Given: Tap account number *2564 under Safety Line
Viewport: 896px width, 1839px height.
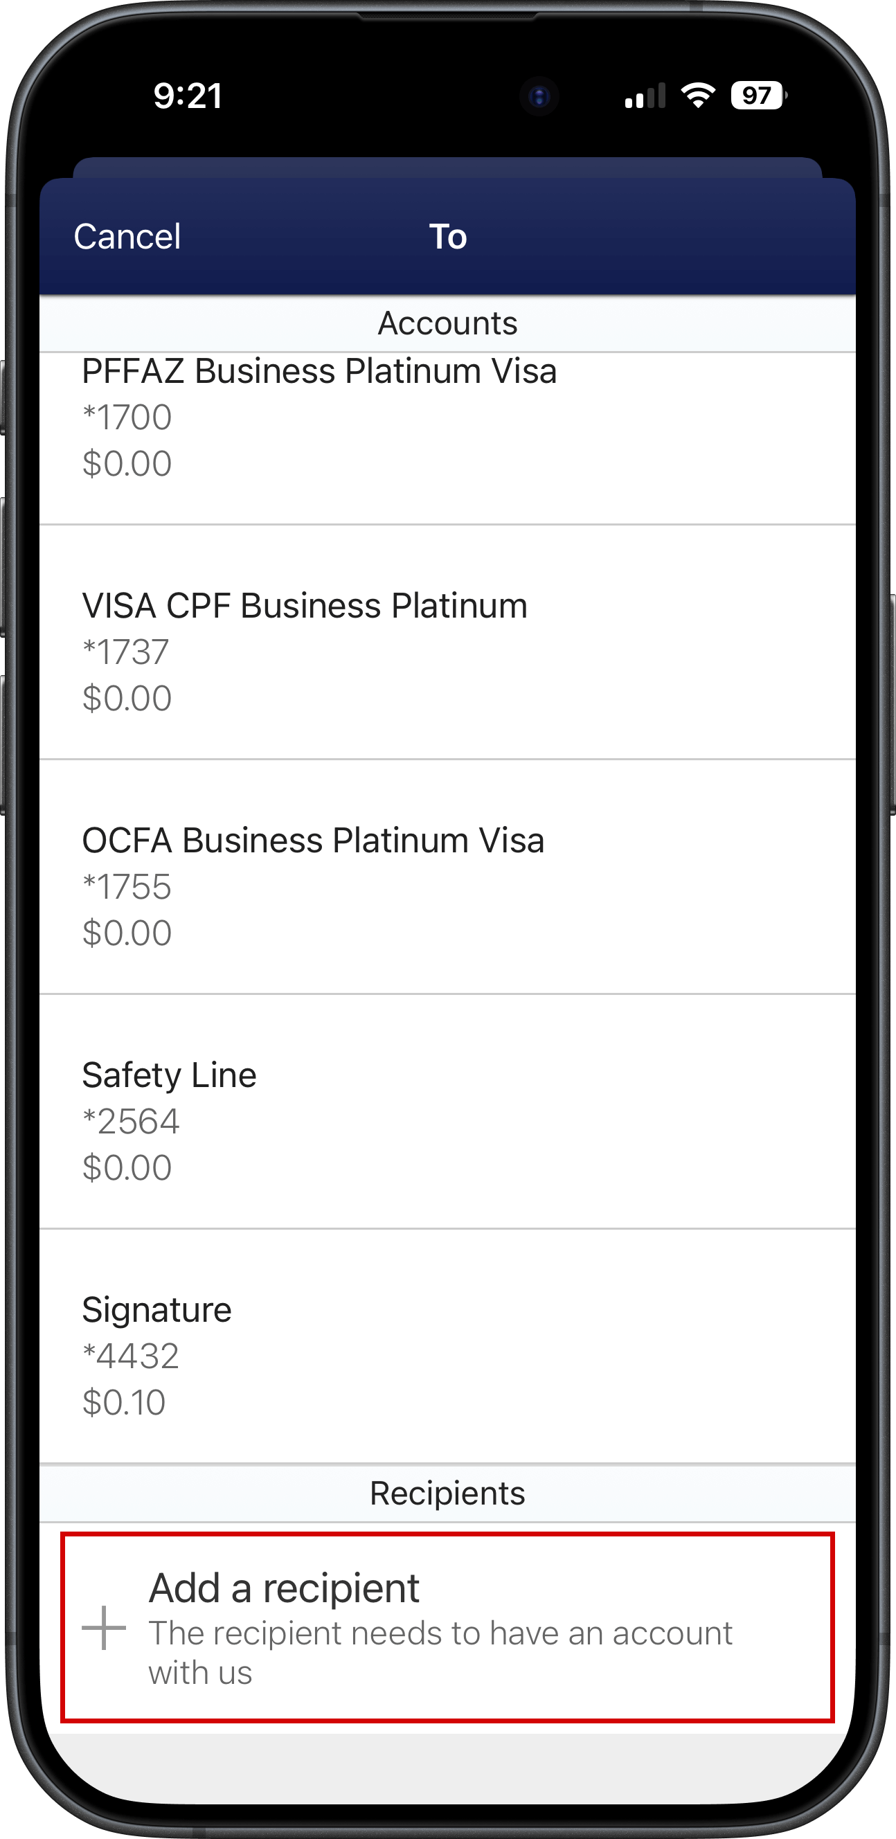Looking at the screenshot, I should click(x=131, y=1122).
